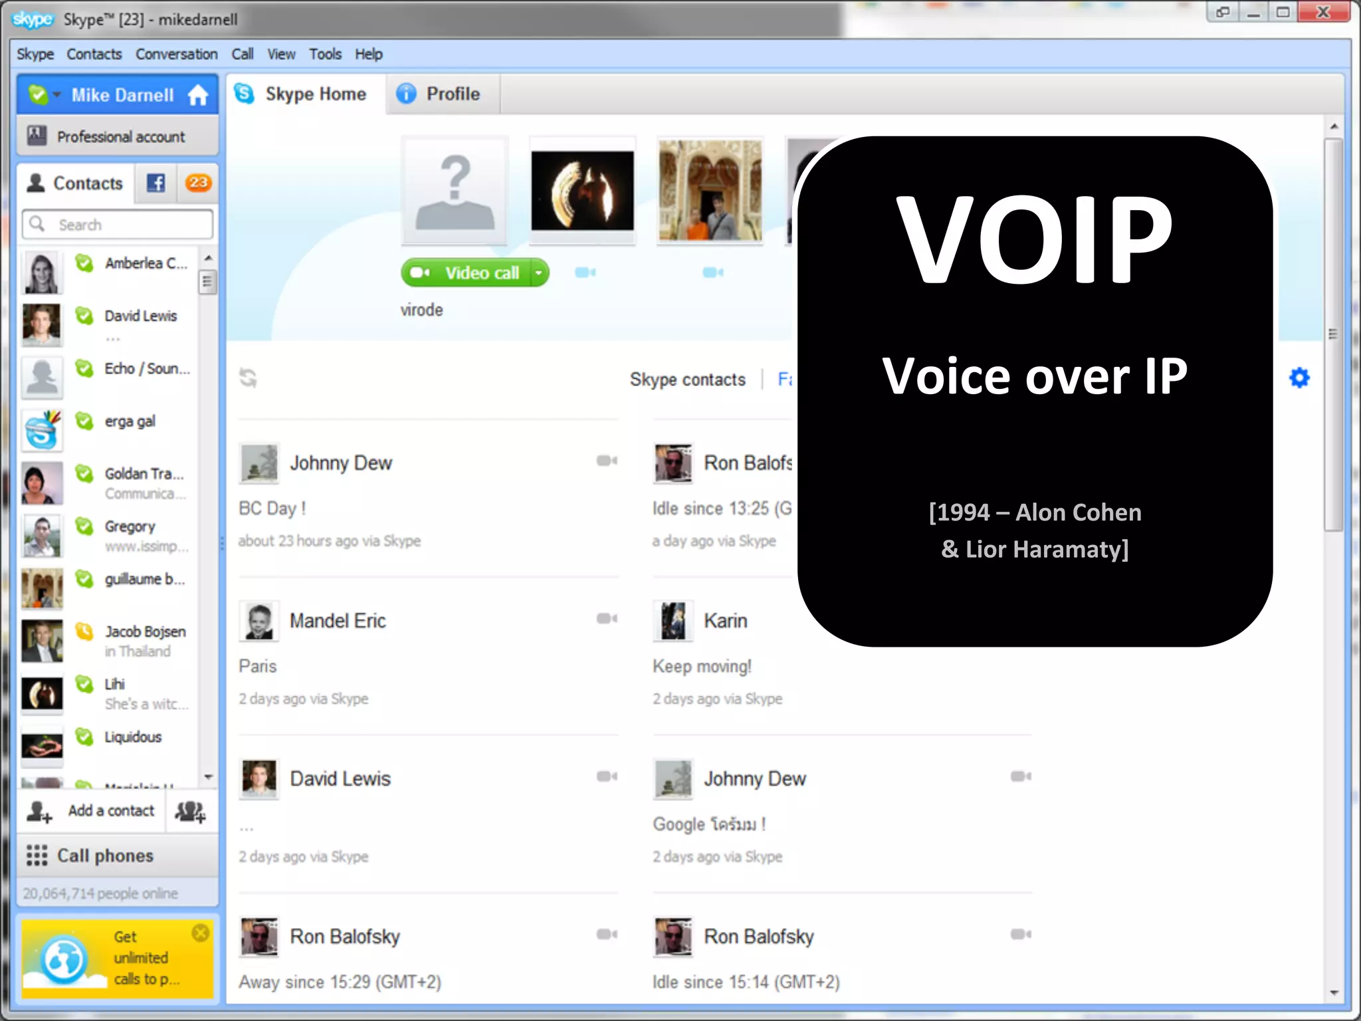Select the Contacts tab in sidebar

(76, 183)
